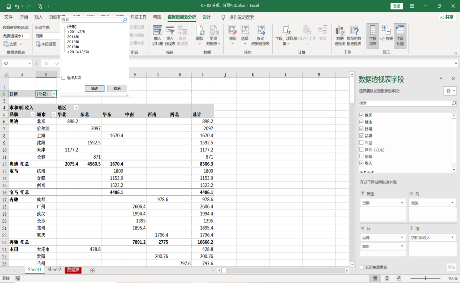This screenshot has height=283, width=460.
Task: Click the zoom slider handle
Action: click(x=426, y=278)
